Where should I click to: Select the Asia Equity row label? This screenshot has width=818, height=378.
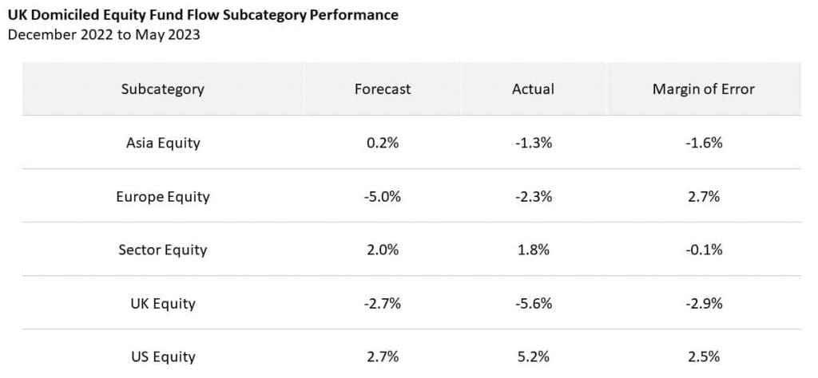click(x=163, y=144)
